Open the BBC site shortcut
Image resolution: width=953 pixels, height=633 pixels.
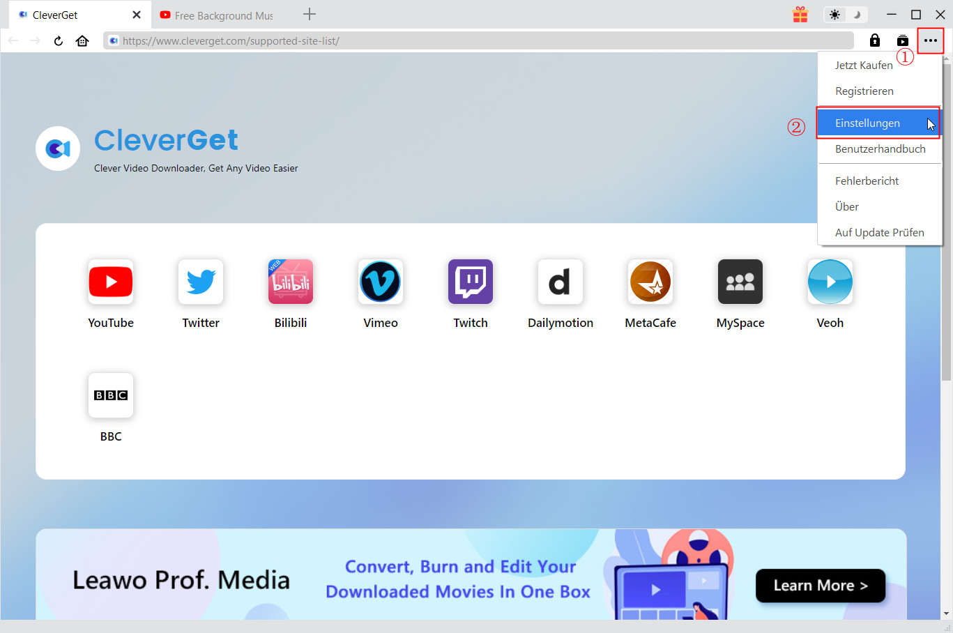click(x=110, y=395)
